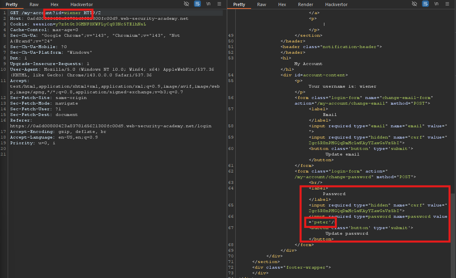Click the Sec-Fetch-Mode: navigate line
This screenshot has width=456, height=278.
click(44, 103)
